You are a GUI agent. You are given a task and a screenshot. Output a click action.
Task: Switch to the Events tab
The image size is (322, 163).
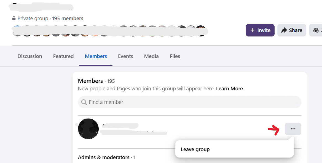(x=125, y=56)
